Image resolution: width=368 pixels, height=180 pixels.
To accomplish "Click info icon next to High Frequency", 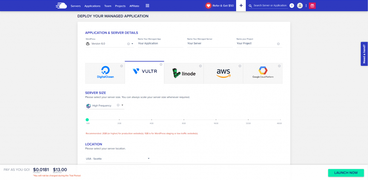I will point(118,105).
